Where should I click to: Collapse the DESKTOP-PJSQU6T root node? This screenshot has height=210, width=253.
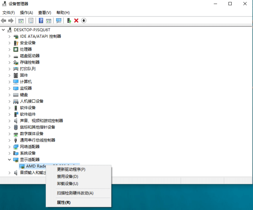tap(3, 30)
